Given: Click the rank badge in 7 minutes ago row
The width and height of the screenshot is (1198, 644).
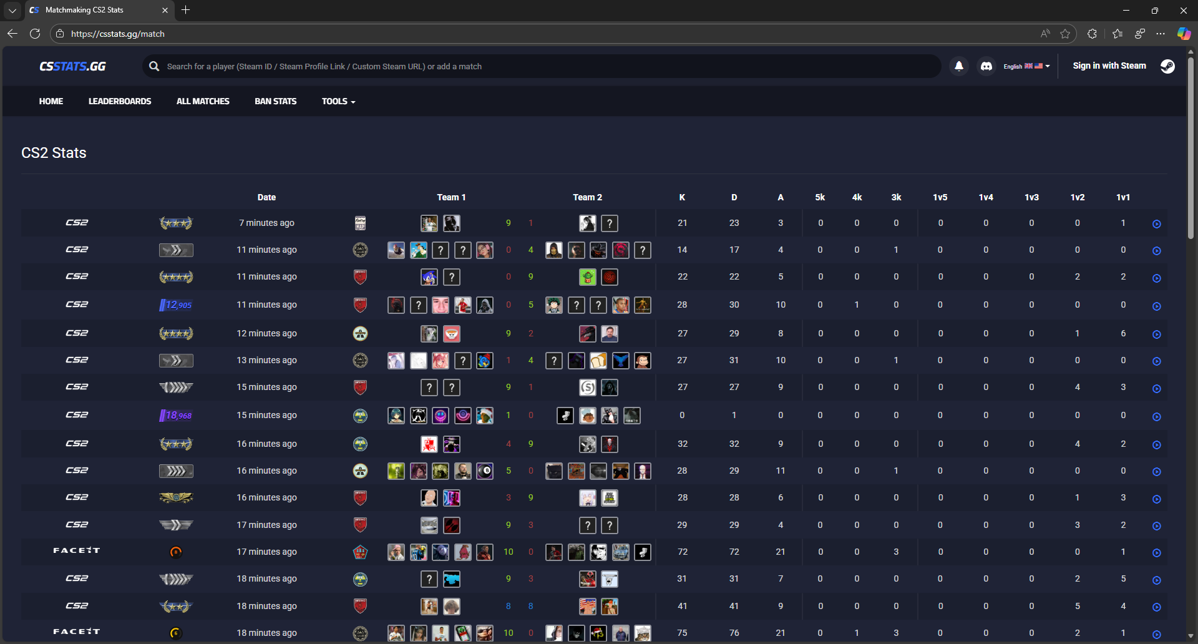Looking at the screenshot, I should [176, 223].
